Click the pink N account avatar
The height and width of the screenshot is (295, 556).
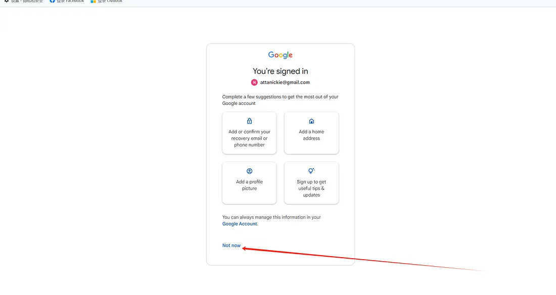click(254, 82)
